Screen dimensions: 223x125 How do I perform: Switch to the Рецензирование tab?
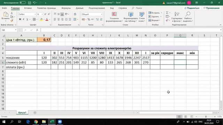tap(97, 8)
